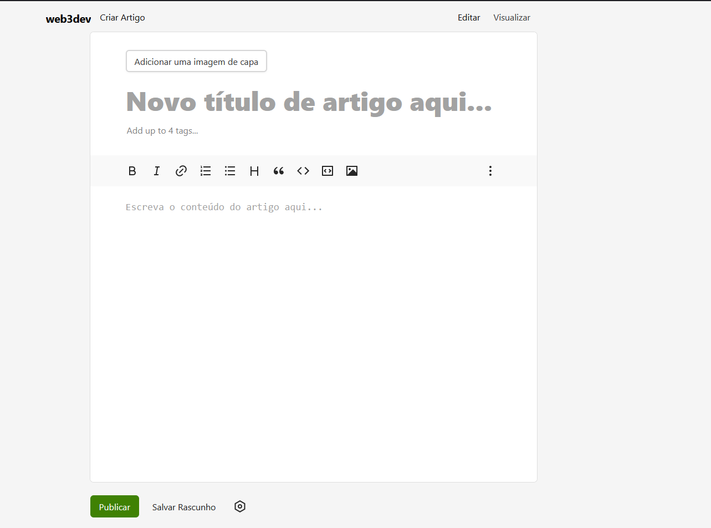
Task: Insert a blockquote using the quote icon
Action: click(279, 171)
